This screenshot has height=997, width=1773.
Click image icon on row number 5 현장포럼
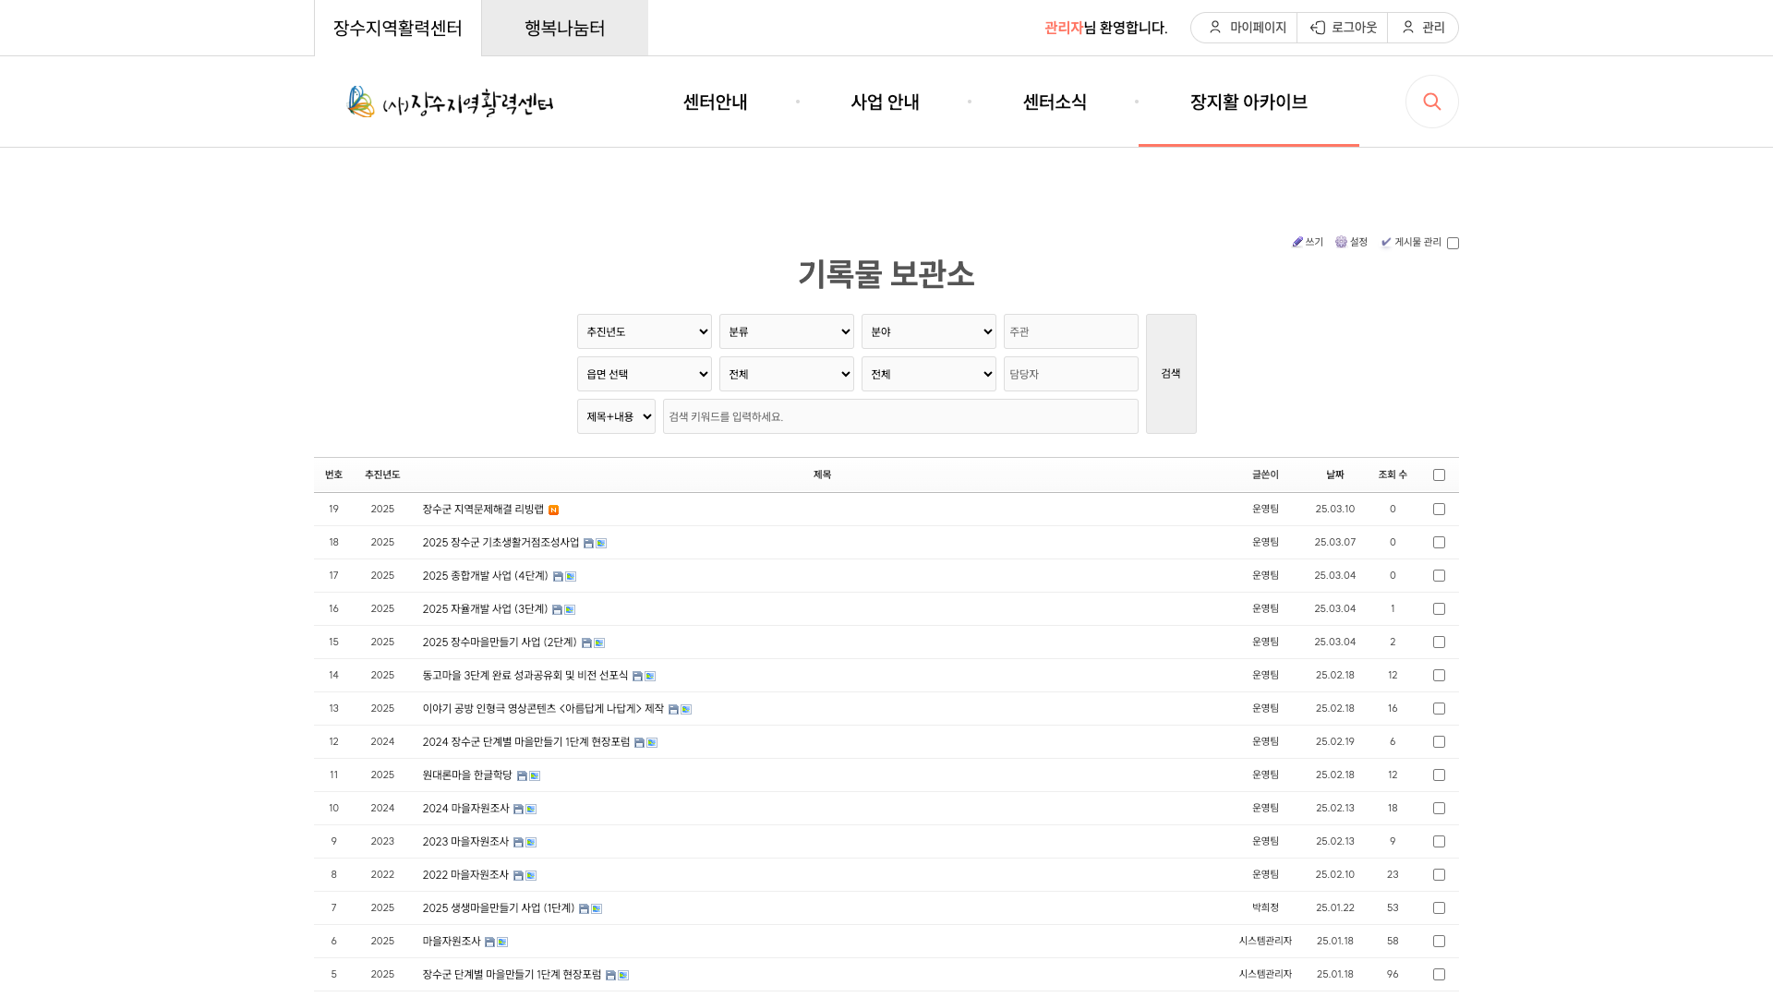(x=623, y=975)
